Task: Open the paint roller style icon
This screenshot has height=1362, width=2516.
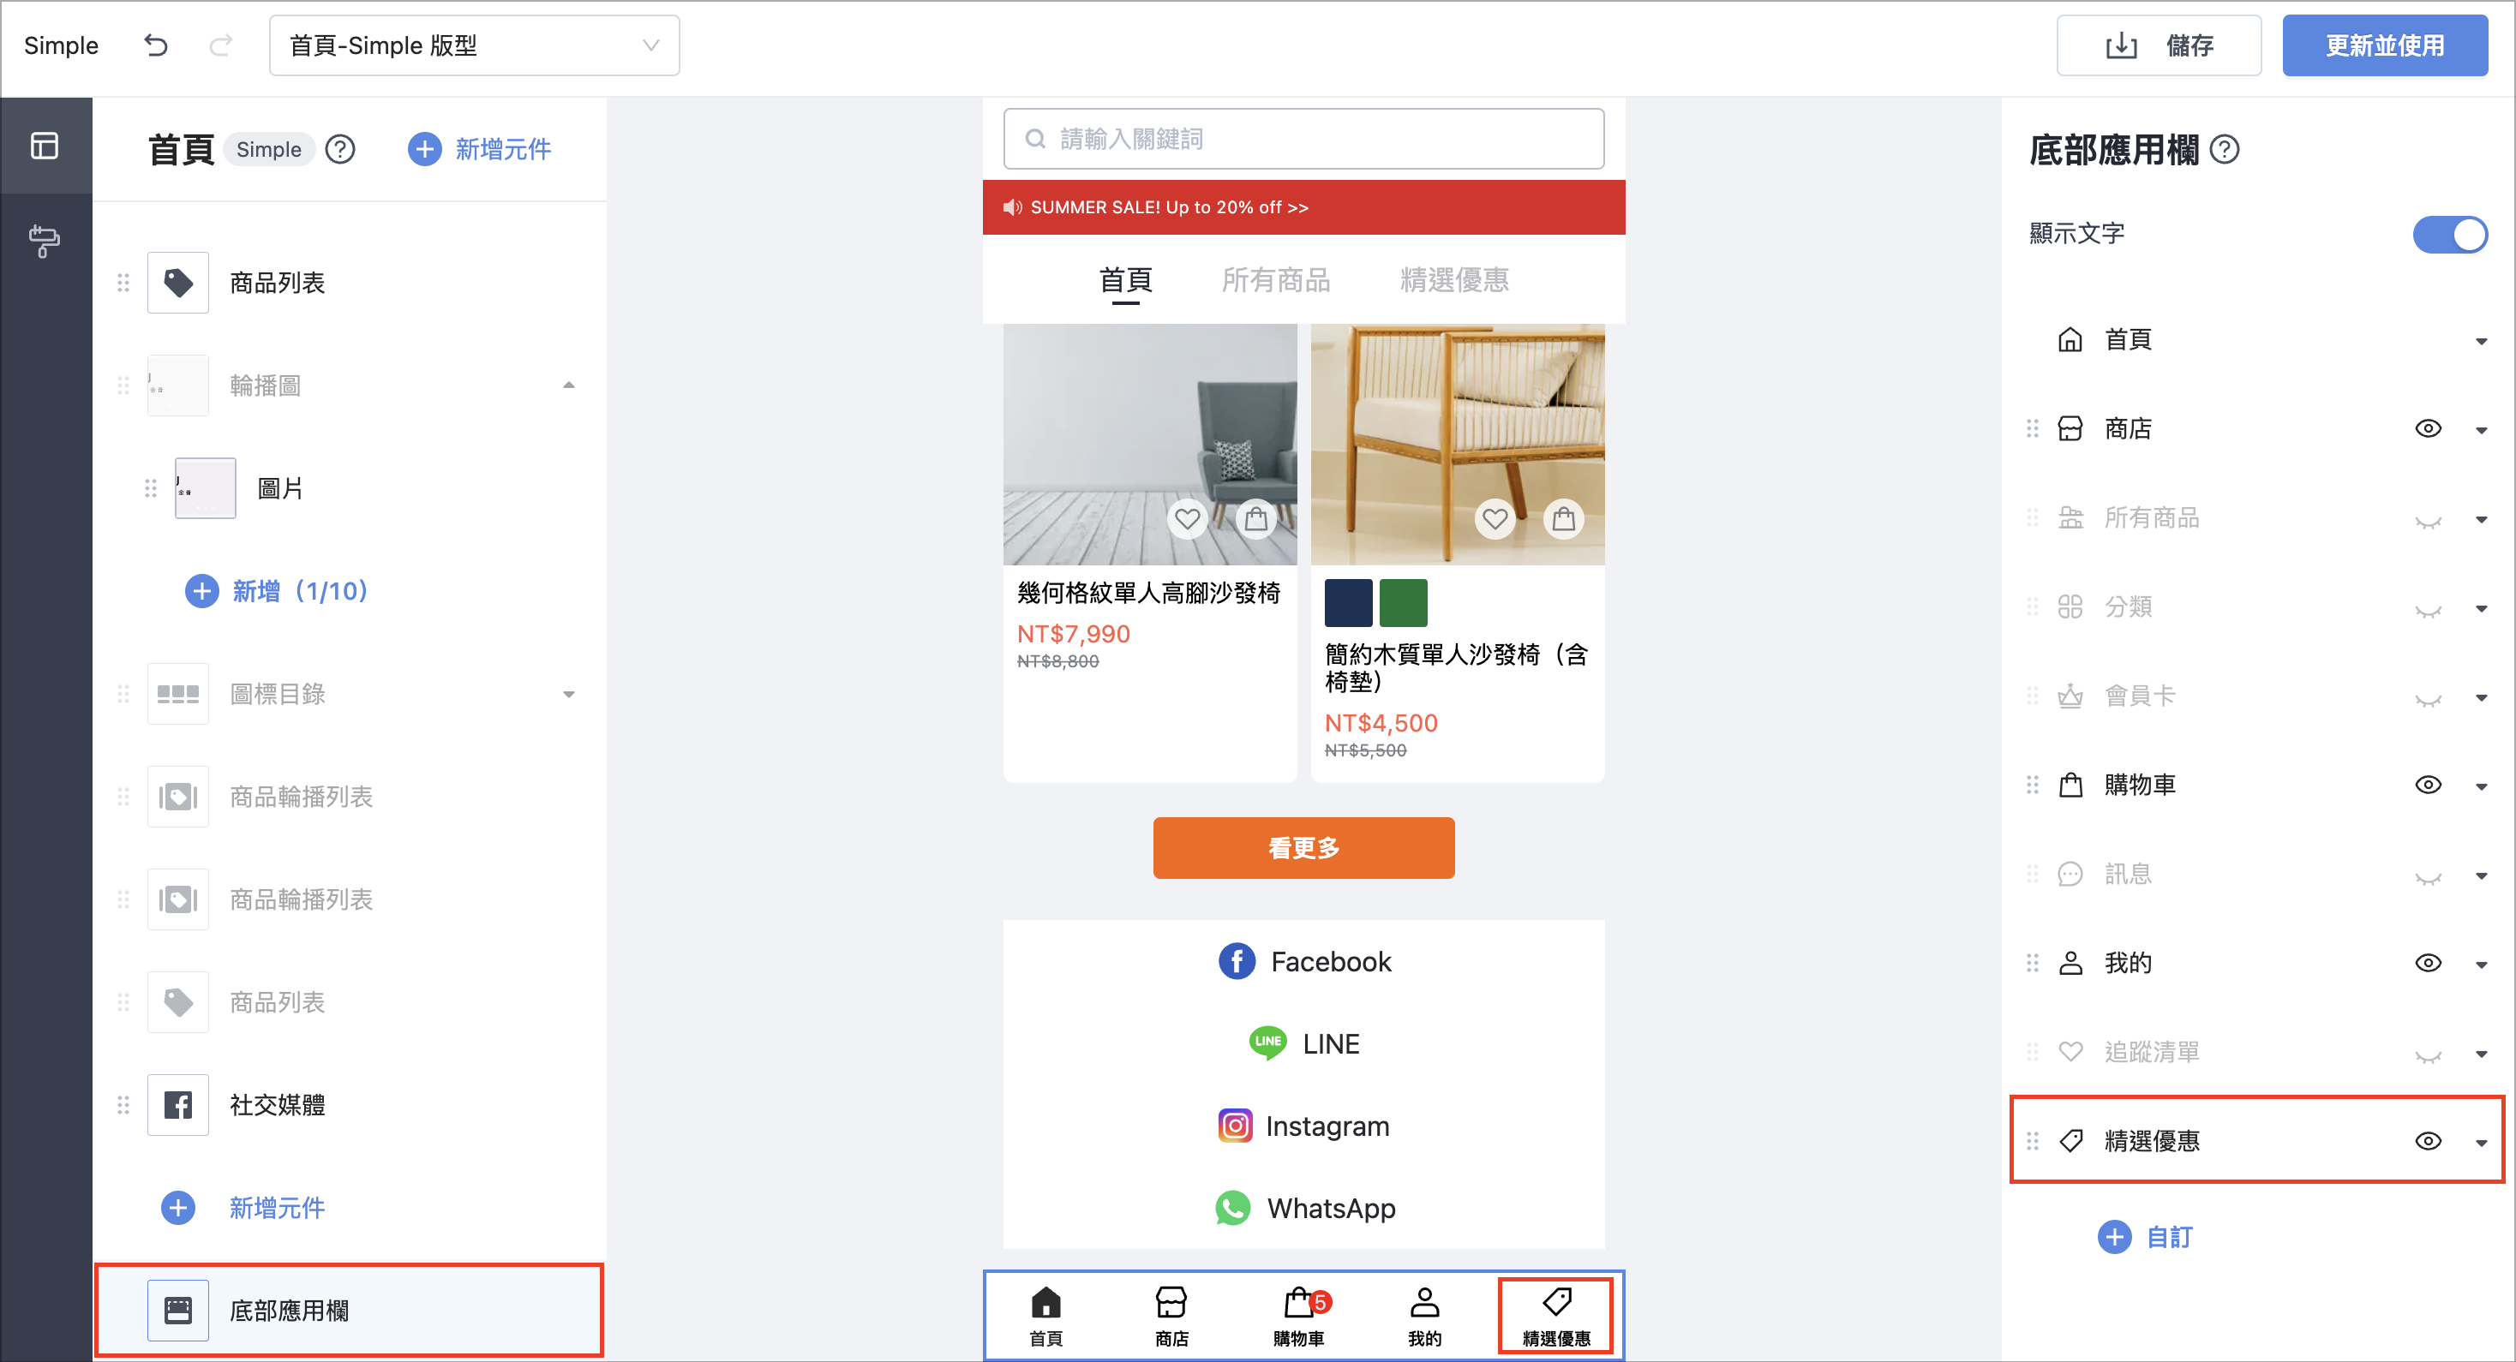Action: [x=45, y=240]
